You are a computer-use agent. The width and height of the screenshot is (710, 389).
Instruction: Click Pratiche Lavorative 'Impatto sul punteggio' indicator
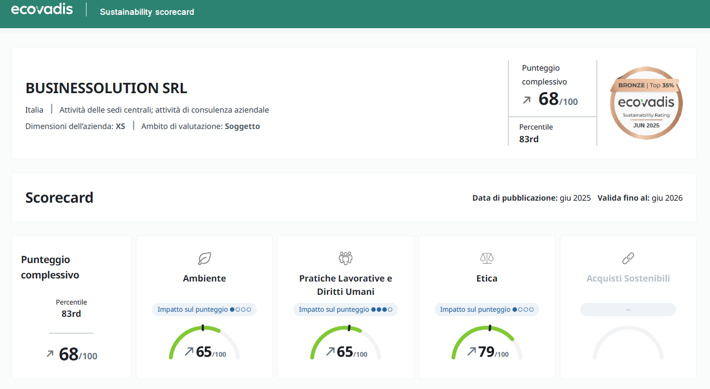click(x=346, y=310)
